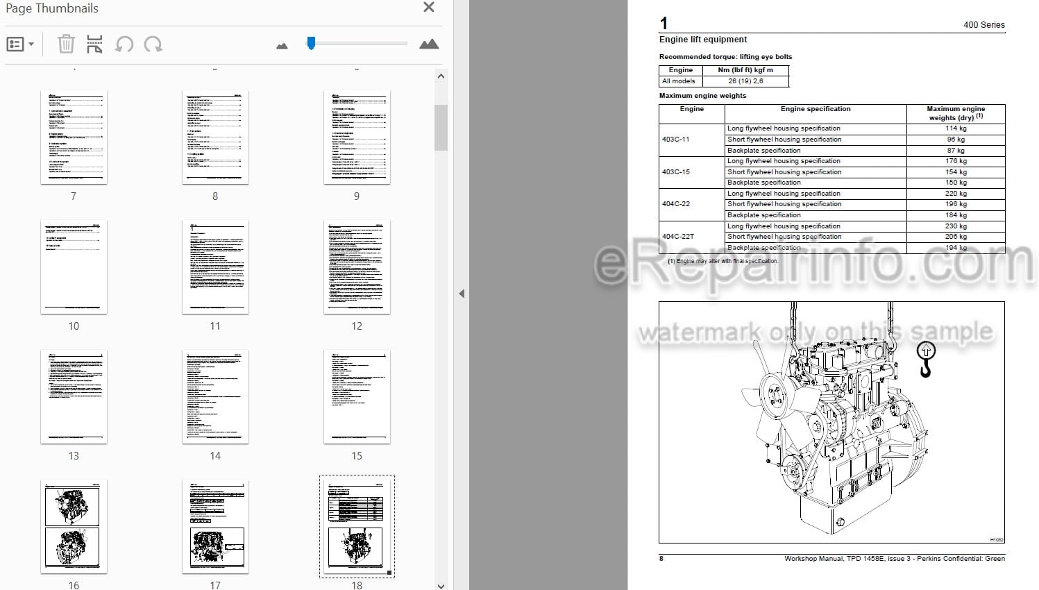Click the thumbnail panel scroll-down arrow
This screenshot has width=1039, height=590.
(441, 585)
